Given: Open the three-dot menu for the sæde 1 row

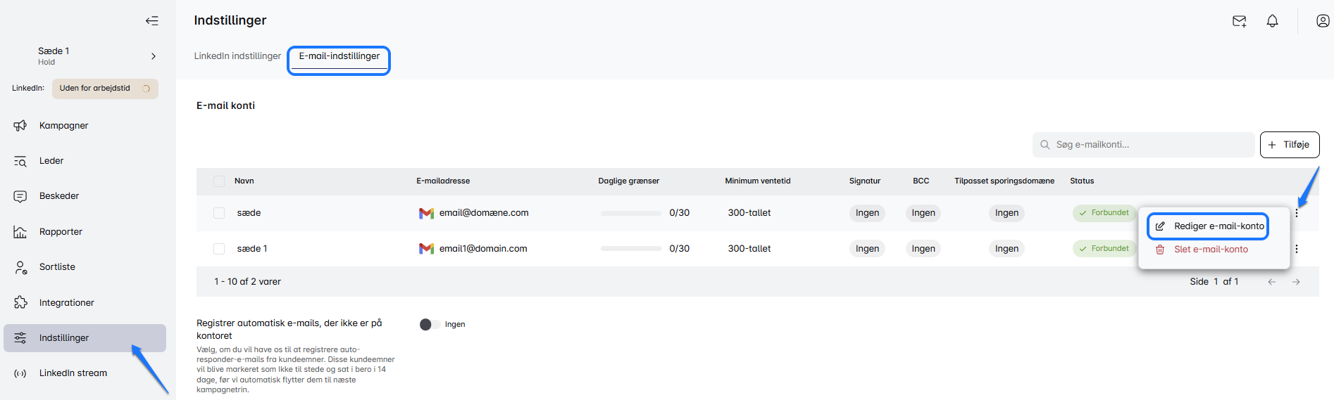Looking at the screenshot, I should point(1296,249).
